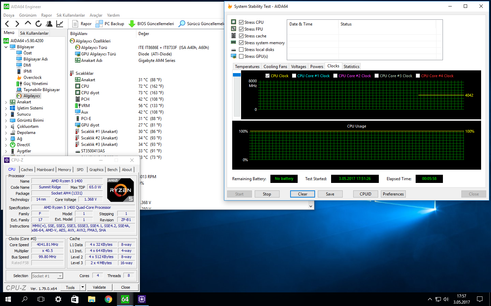Open the volume speaker tray icon
The image size is (491, 306).
[446, 299]
